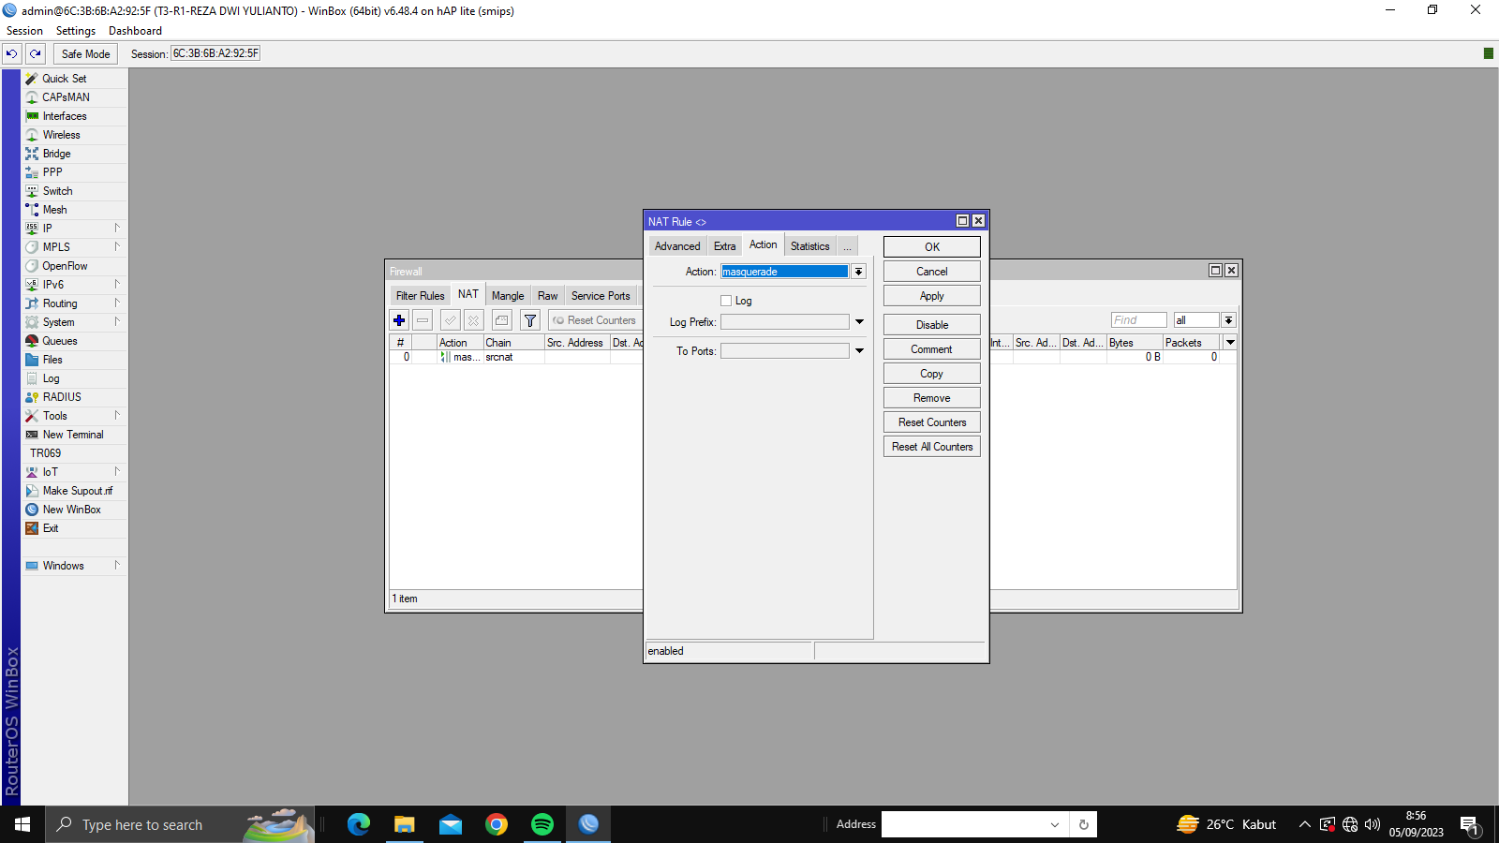Click OK in the NAT Rule dialog

[x=932, y=247]
